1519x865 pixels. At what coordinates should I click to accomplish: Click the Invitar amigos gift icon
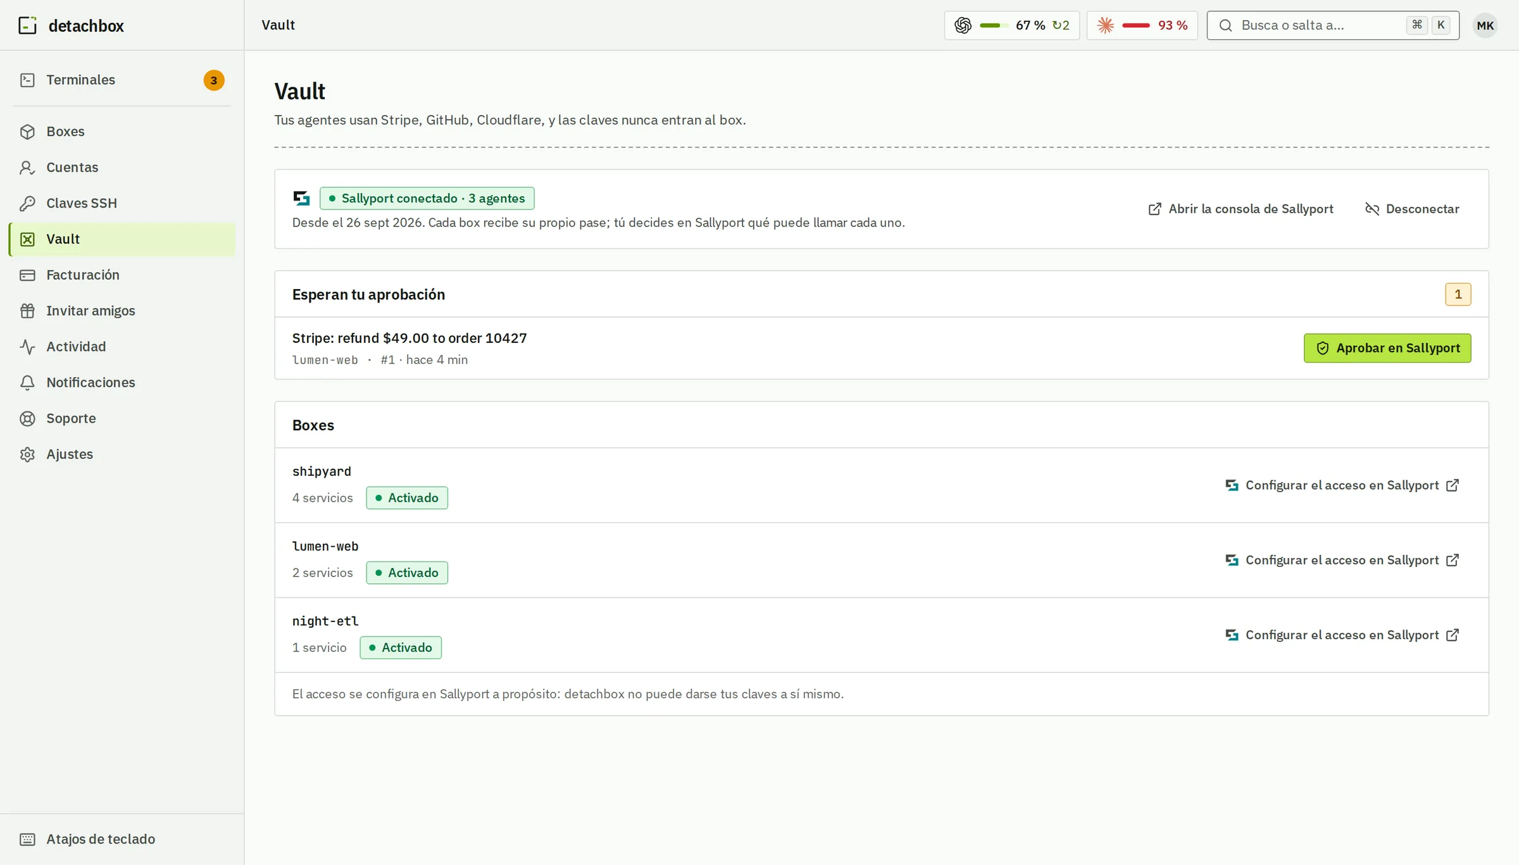coord(27,311)
